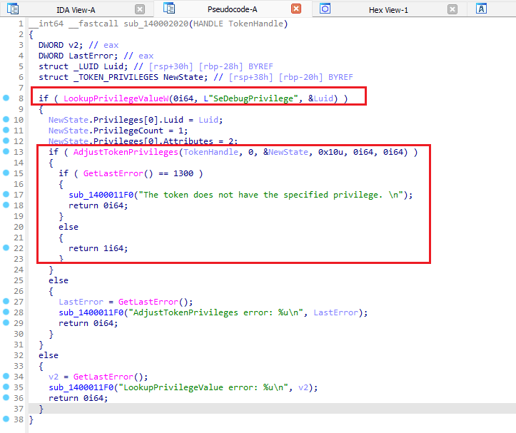Click LookupPrivilegeValueW call on line 8

click(x=116, y=98)
